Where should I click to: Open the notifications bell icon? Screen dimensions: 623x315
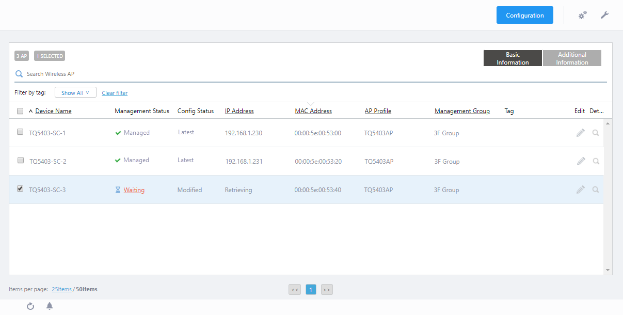coord(50,306)
